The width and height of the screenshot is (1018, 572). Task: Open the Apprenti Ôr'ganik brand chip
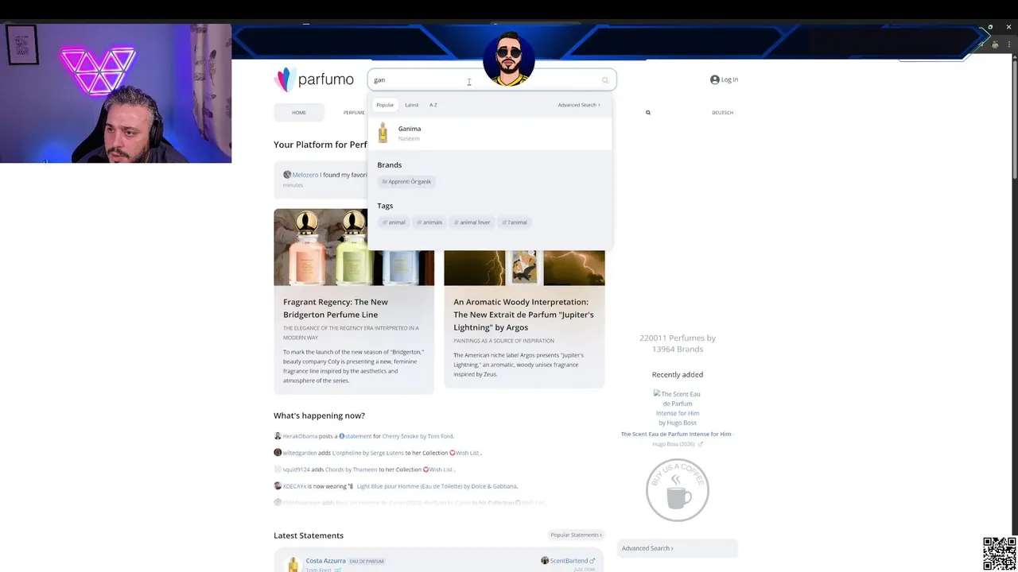pos(406,182)
